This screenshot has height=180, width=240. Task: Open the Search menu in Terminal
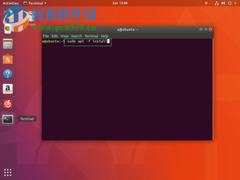tap(76, 36)
